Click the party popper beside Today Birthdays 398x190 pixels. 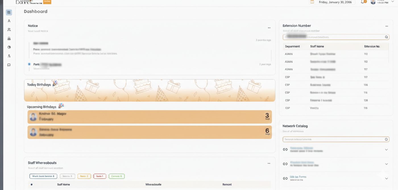point(55,83)
